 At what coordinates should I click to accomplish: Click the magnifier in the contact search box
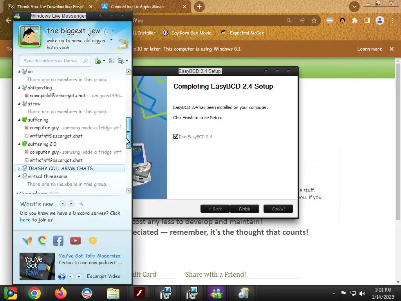click(85, 61)
